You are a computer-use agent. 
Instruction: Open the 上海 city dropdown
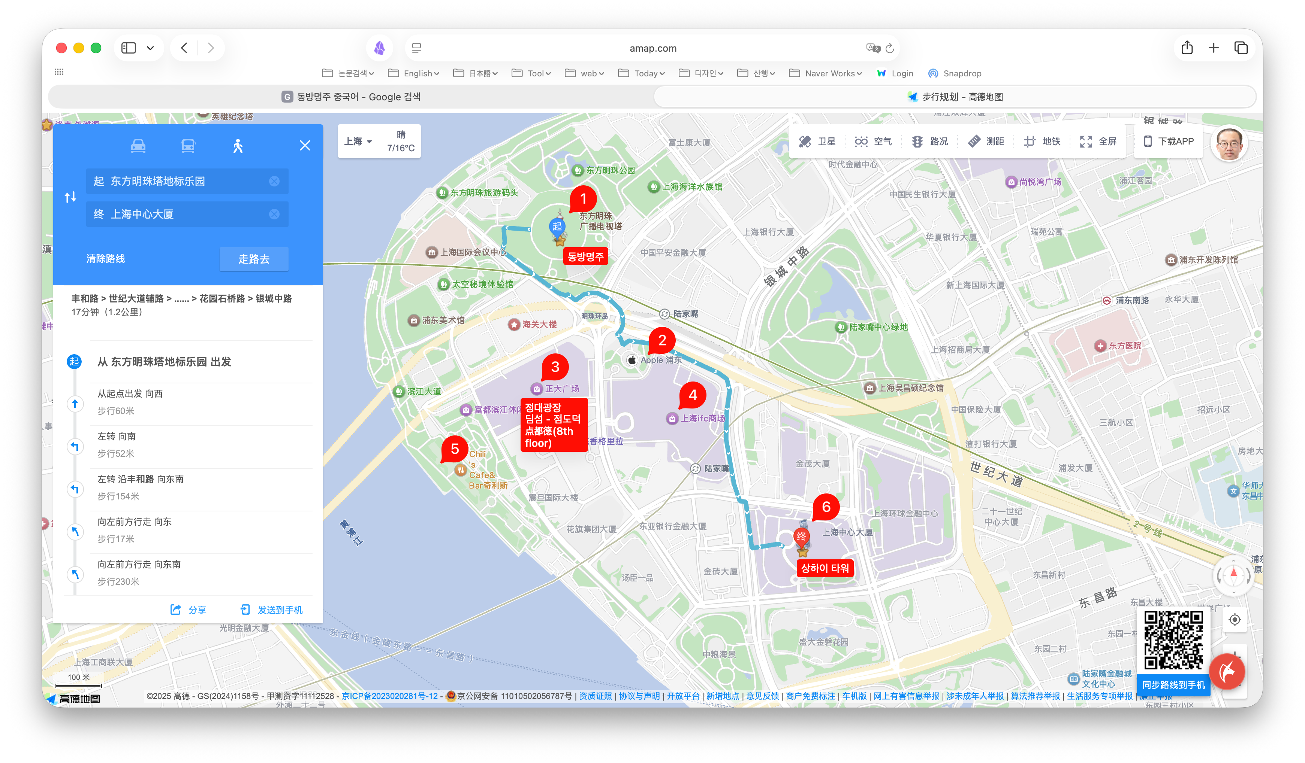pos(358,141)
